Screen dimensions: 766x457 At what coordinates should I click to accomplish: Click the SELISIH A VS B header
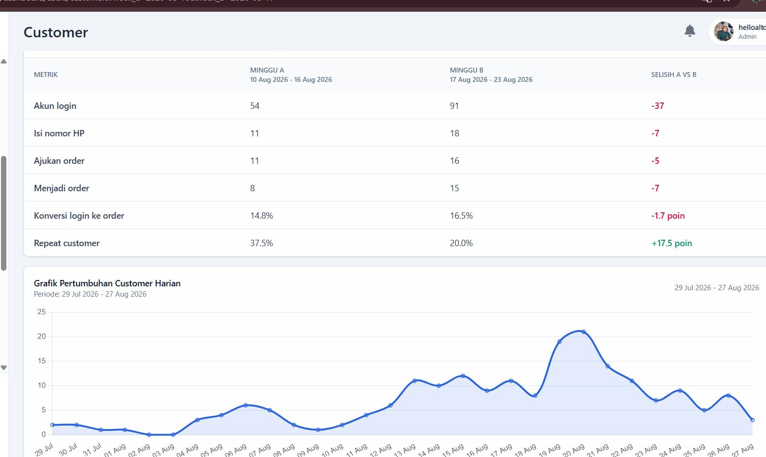click(x=673, y=75)
